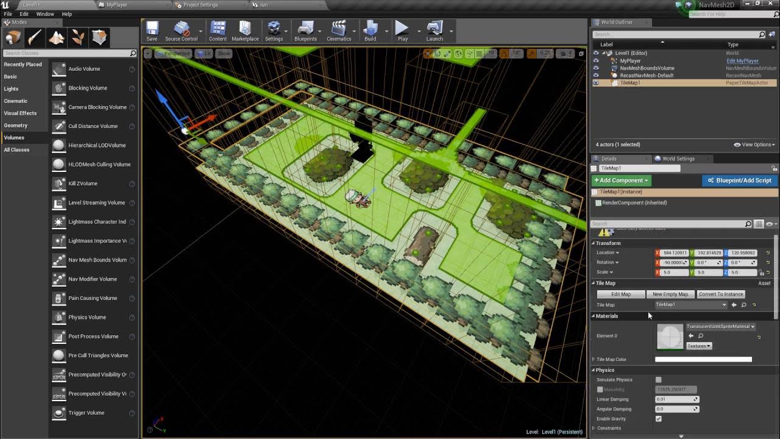Viewport: 780px width, 439px height.
Task: Open the Textures dropdown under Materials
Action: click(x=699, y=346)
